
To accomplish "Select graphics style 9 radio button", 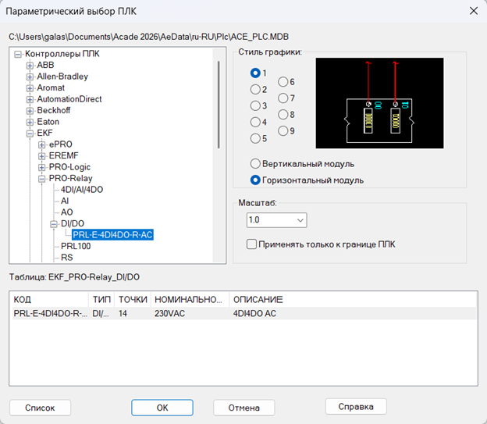I will point(283,131).
